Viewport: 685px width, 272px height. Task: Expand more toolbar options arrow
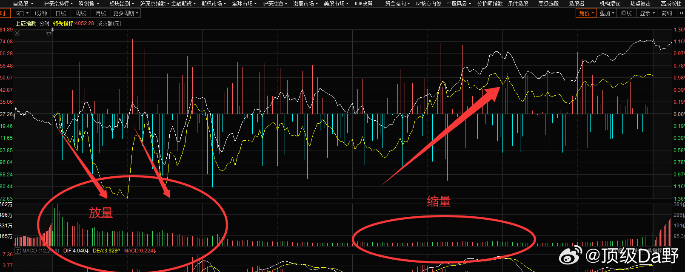point(681,13)
